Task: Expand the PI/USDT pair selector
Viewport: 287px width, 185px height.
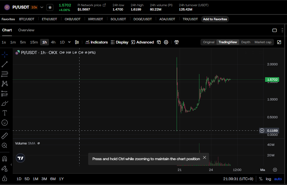Action: pos(42,7)
